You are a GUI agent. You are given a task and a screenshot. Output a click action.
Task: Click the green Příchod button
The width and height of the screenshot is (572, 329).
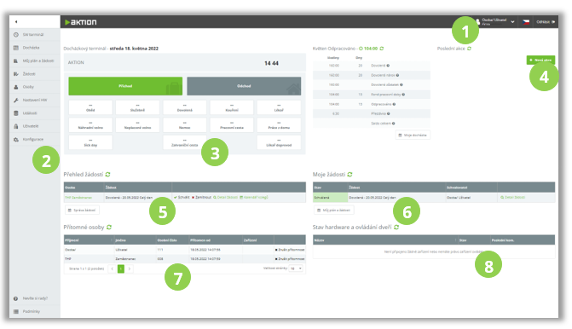click(x=125, y=86)
